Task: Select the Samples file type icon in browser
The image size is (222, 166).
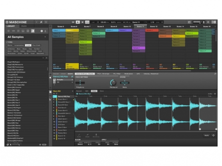Action: pyautogui.click(x=33, y=31)
